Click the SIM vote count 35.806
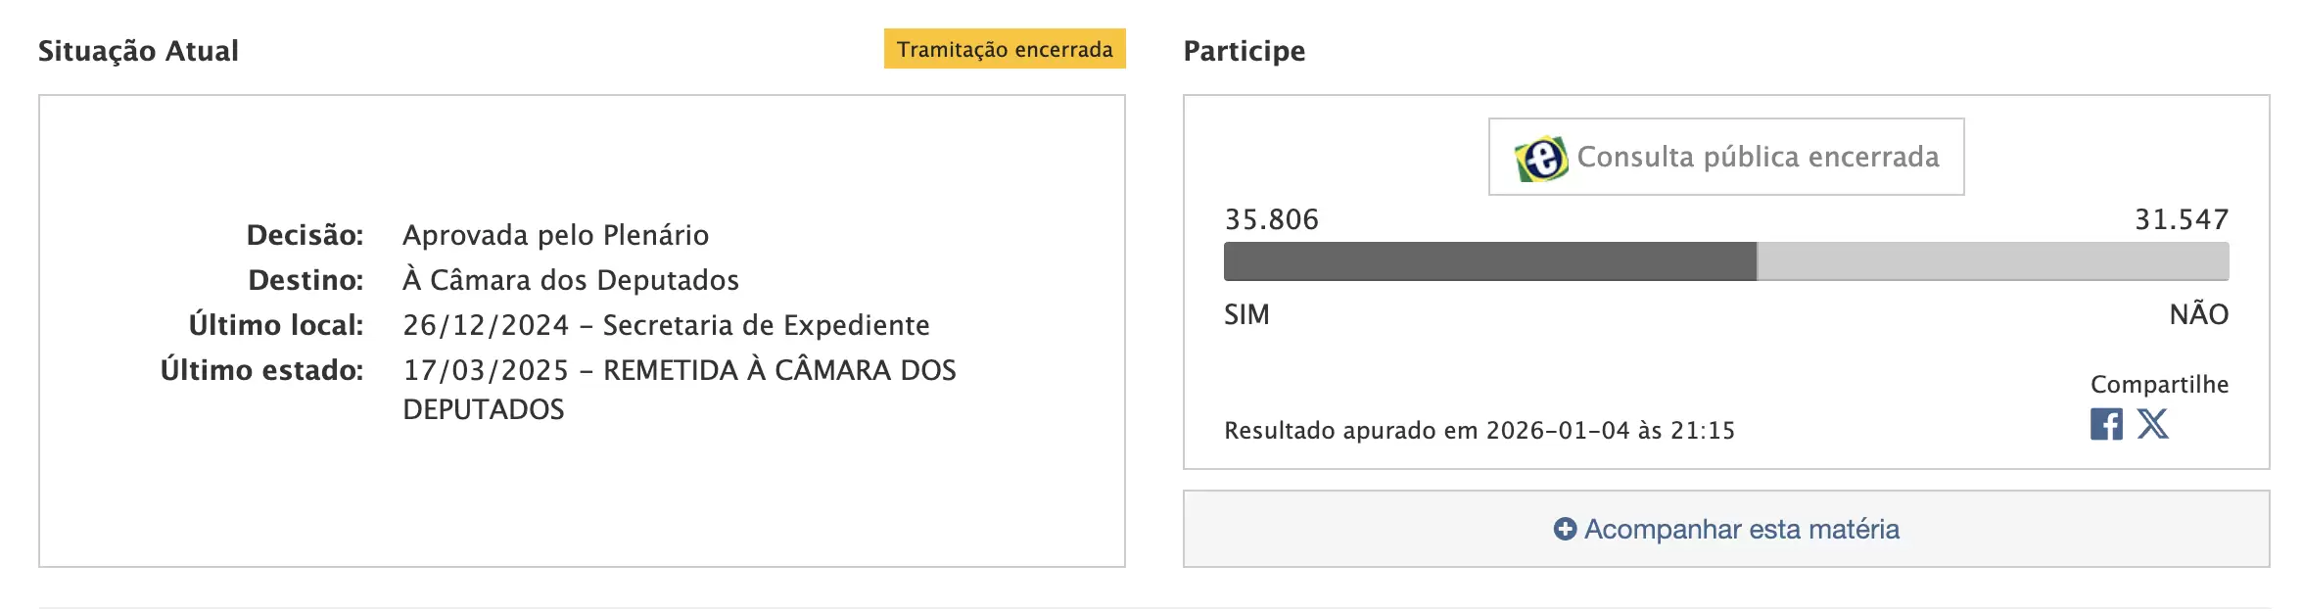This screenshot has height=611, width=2302. [x=1271, y=219]
